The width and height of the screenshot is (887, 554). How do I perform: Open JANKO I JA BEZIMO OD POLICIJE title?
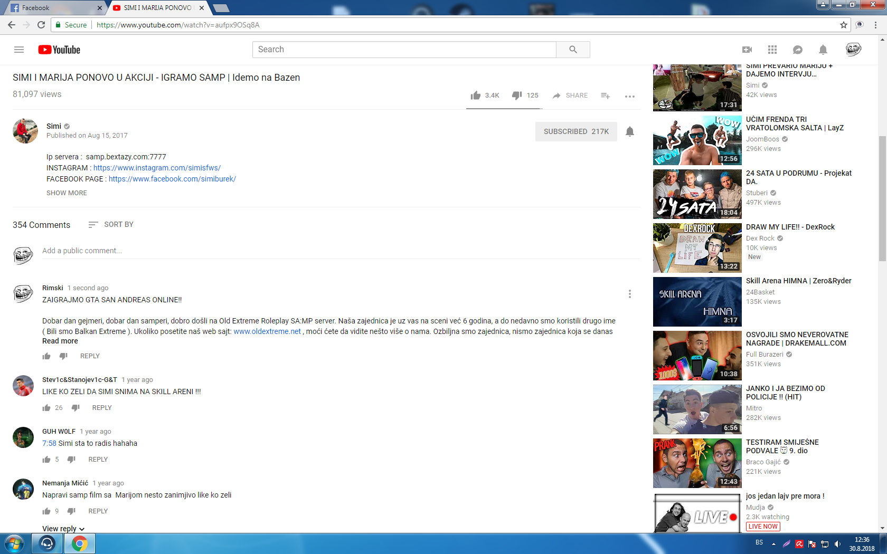pyautogui.click(x=786, y=393)
